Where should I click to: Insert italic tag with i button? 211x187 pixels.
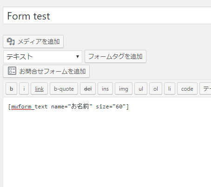point(24,89)
